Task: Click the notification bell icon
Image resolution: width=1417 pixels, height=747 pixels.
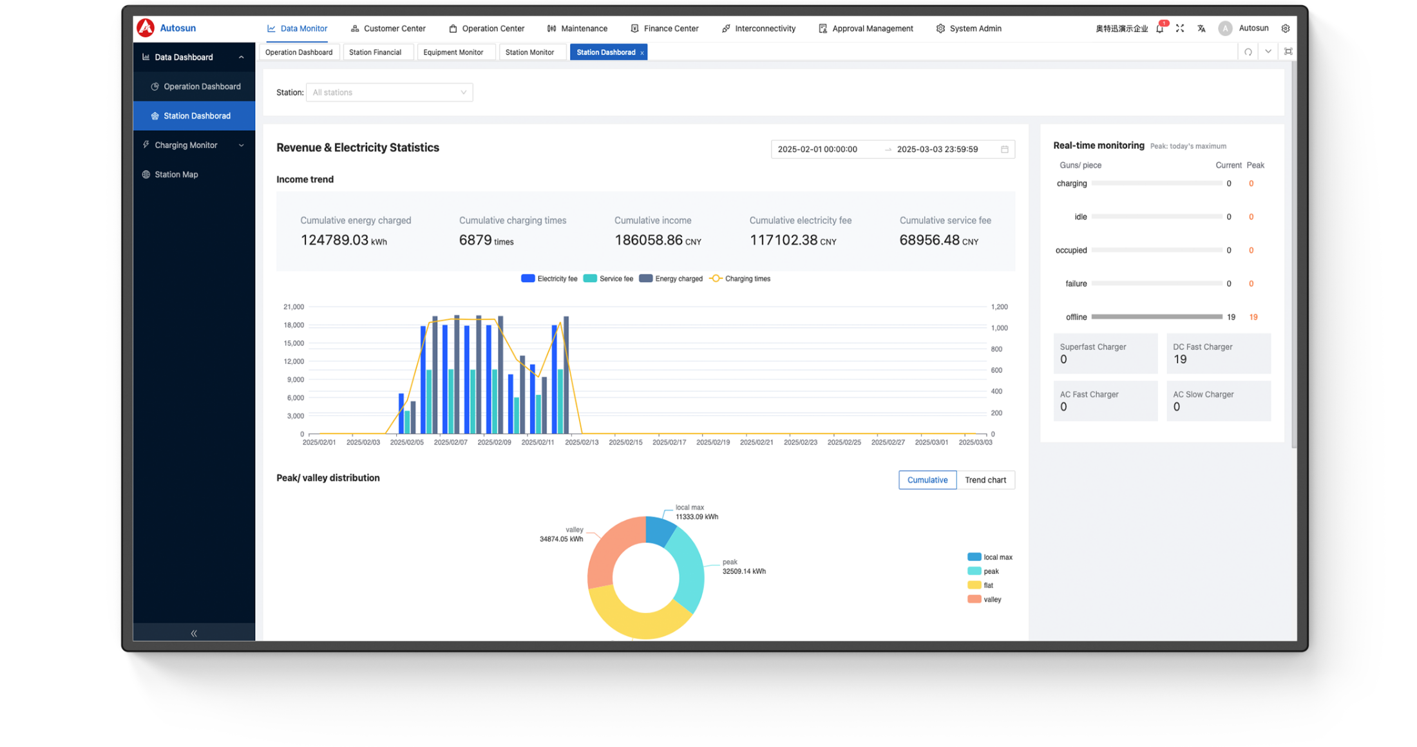Action: point(1160,28)
